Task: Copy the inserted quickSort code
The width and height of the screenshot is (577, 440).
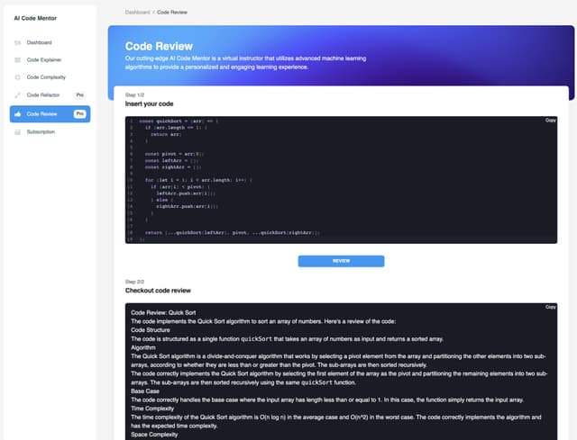Action: pyautogui.click(x=550, y=120)
